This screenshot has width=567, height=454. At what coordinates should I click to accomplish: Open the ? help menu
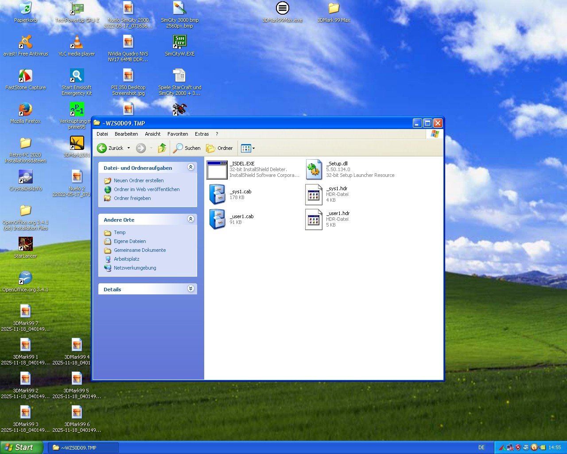[217, 134]
